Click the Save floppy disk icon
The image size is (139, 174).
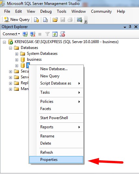tap(63, 20)
